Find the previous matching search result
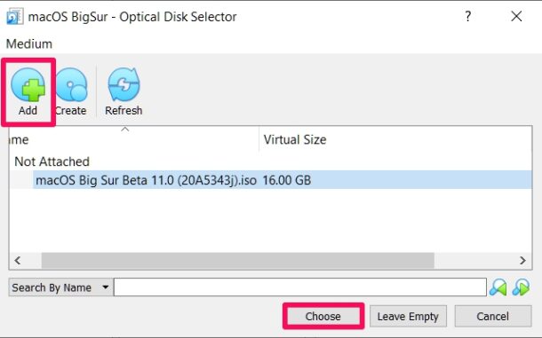Viewport: 542px width, 338px height. (498, 287)
